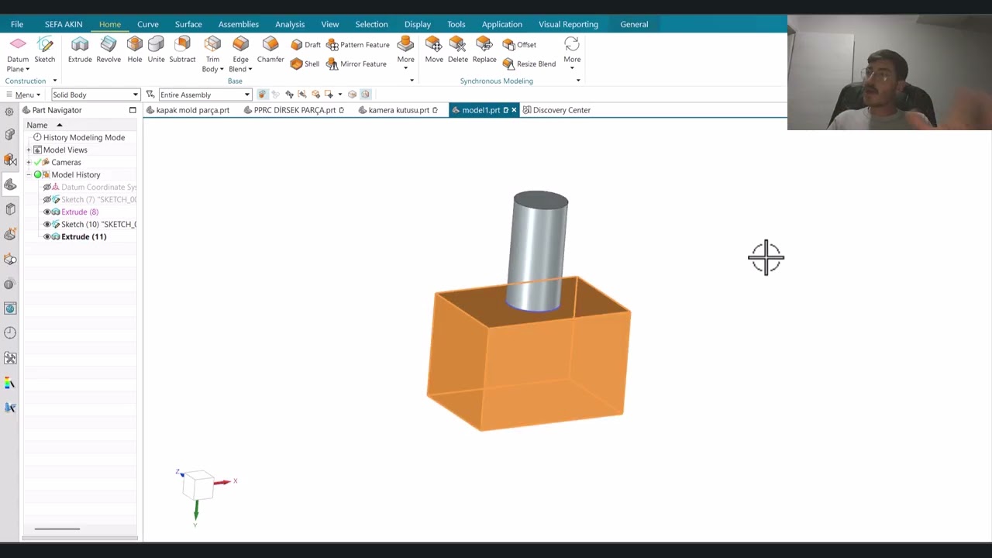This screenshot has height=558, width=992.
Task: Click the Shell command
Action: point(305,64)
